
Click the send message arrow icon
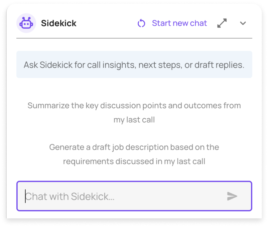232,195
